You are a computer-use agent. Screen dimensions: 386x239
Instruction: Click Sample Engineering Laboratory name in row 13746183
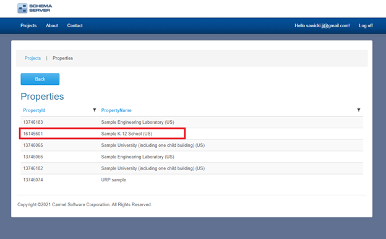tap(137, 122)
